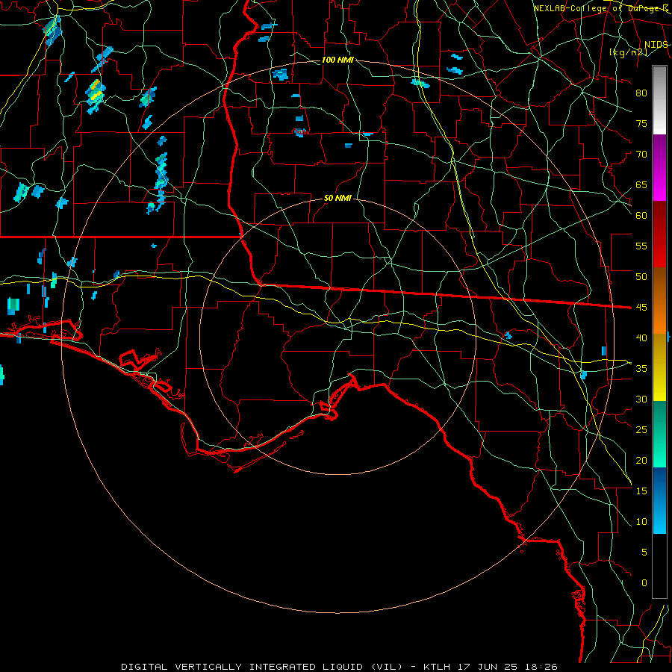Select the brown-orange segment of color scale
The image size is (672, 672).
click(659, 301)
